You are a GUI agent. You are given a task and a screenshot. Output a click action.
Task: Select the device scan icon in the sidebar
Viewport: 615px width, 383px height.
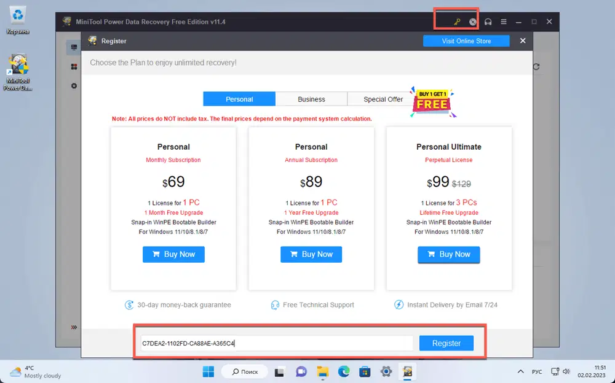click(x=74, y=47)
